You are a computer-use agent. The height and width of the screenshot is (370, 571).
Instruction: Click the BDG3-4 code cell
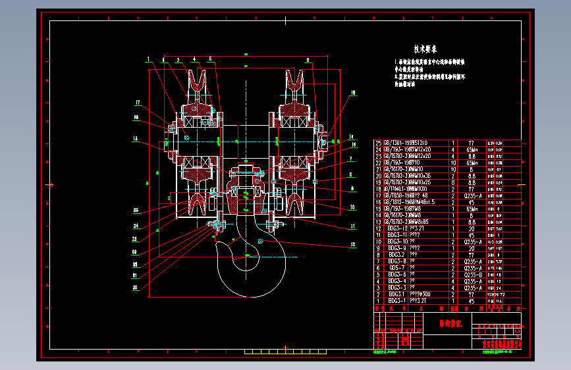[396, 282]
